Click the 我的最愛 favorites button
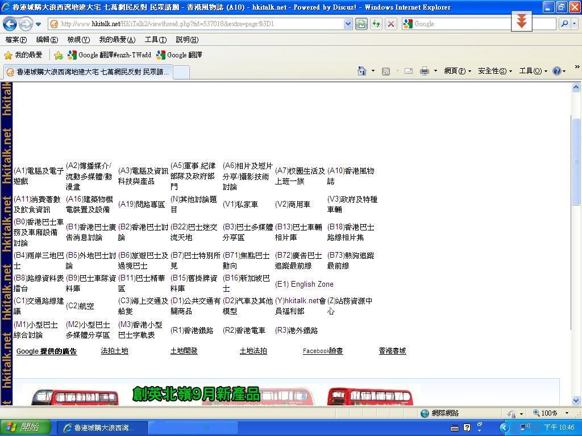The width and height of the screenshot is (582, 436). pos(23,55)
